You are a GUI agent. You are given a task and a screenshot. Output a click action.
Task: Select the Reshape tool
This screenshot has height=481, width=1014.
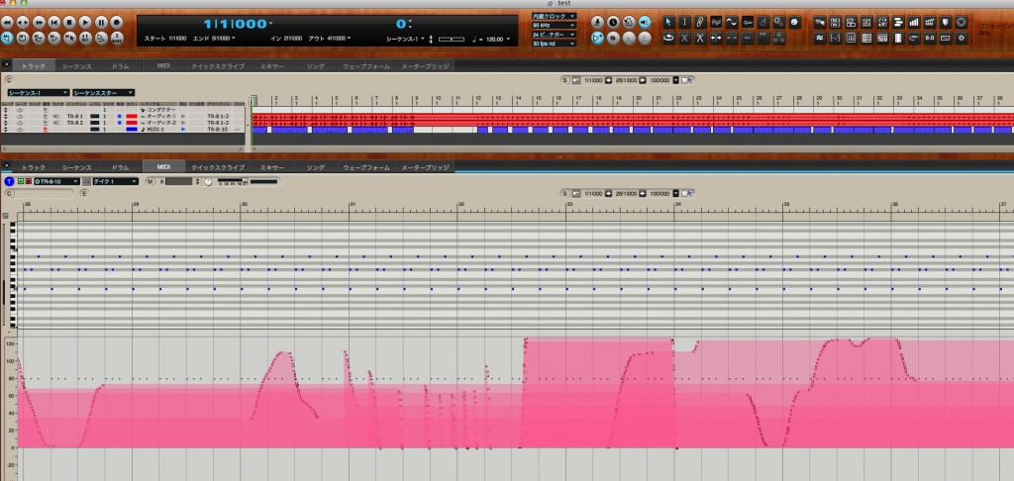click(x=716, y=22)
